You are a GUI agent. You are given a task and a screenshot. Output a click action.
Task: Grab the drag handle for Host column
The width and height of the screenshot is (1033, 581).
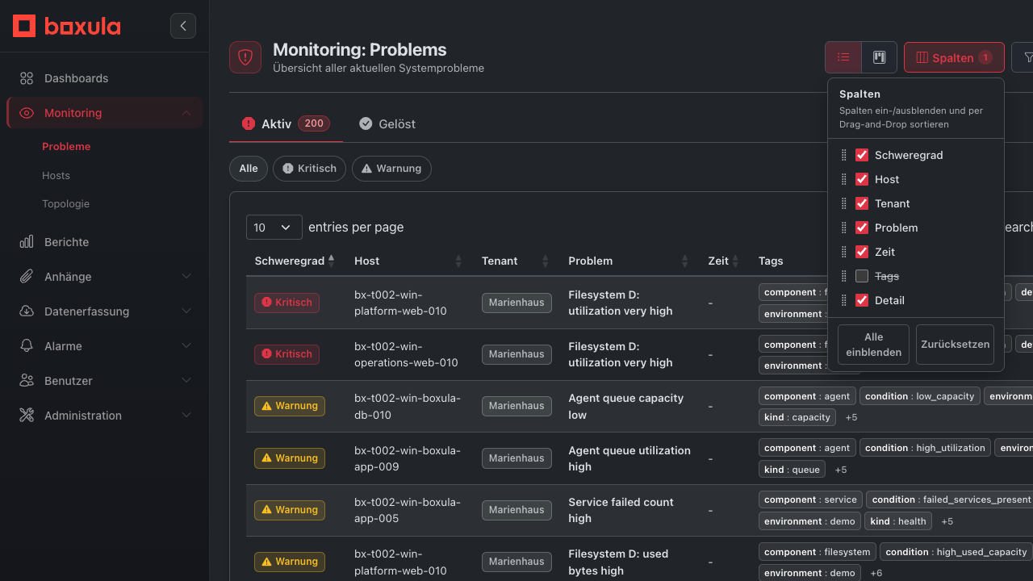point(844,179)
